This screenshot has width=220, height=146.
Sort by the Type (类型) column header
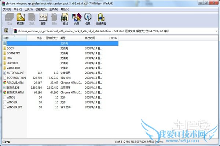(71, 38)
